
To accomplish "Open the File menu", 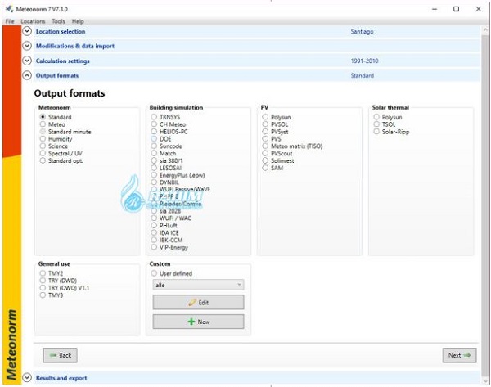I will 10,21.
